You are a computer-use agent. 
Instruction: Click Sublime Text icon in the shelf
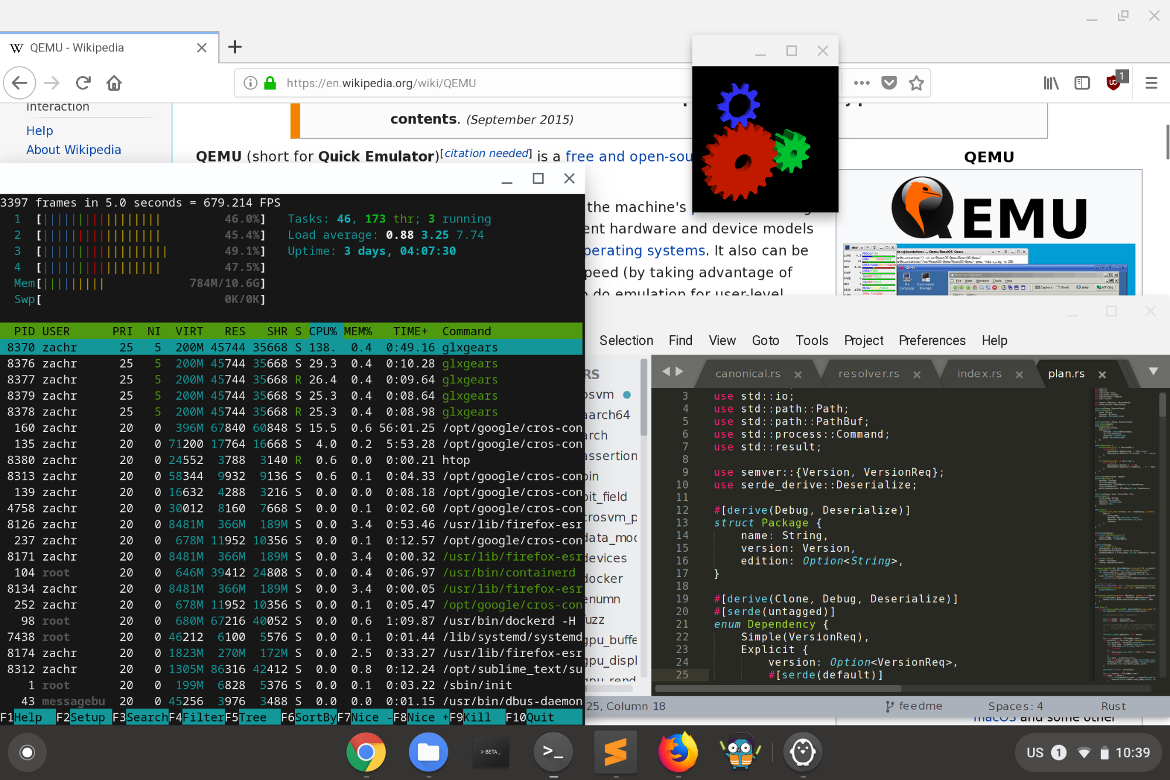point(615,752)
